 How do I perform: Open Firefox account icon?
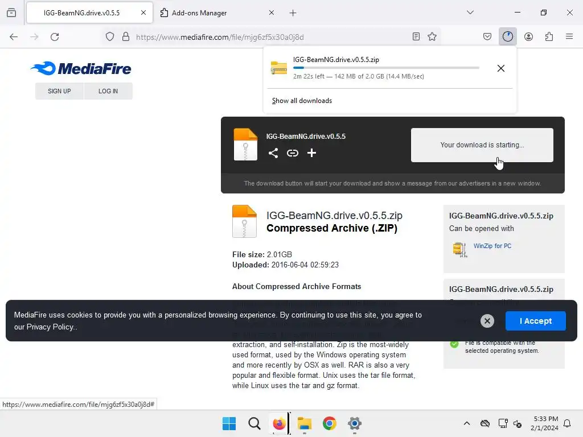click(x=528, y=36)
